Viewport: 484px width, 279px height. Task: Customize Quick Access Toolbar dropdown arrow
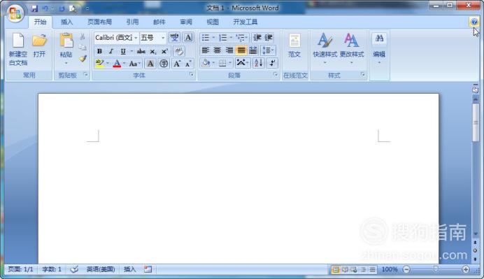click(x=87, y=8)
